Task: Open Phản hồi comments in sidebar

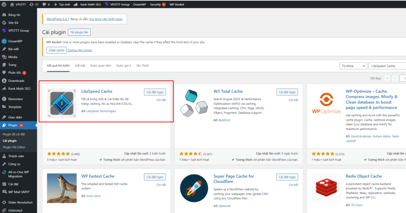Action: click(15, 72)
